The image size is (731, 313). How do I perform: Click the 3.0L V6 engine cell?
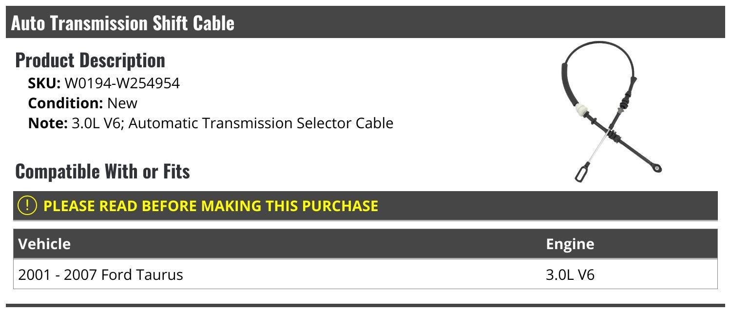click(570, 275)
